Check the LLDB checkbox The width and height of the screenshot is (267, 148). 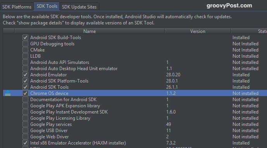click(x=25, y=56)
